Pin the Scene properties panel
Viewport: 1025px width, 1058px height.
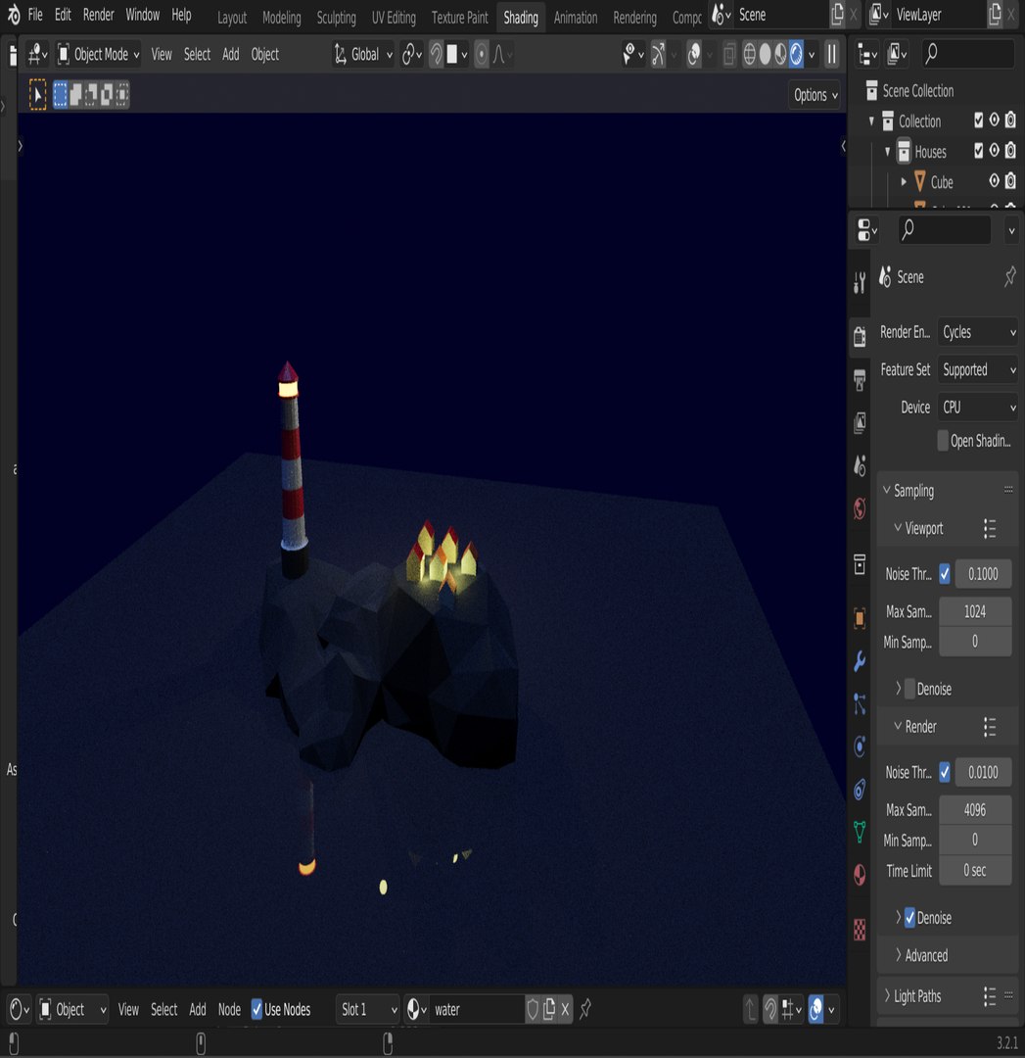[x=1009, y=276]
